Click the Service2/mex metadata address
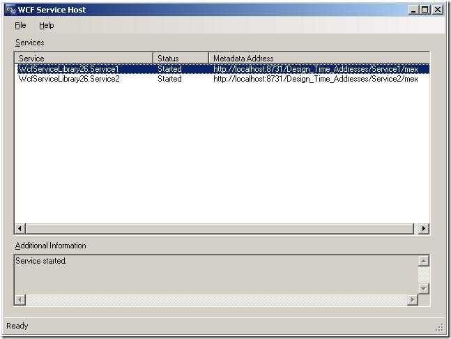The width and height of the screenshot is (451, 339). tap(316, 79)
